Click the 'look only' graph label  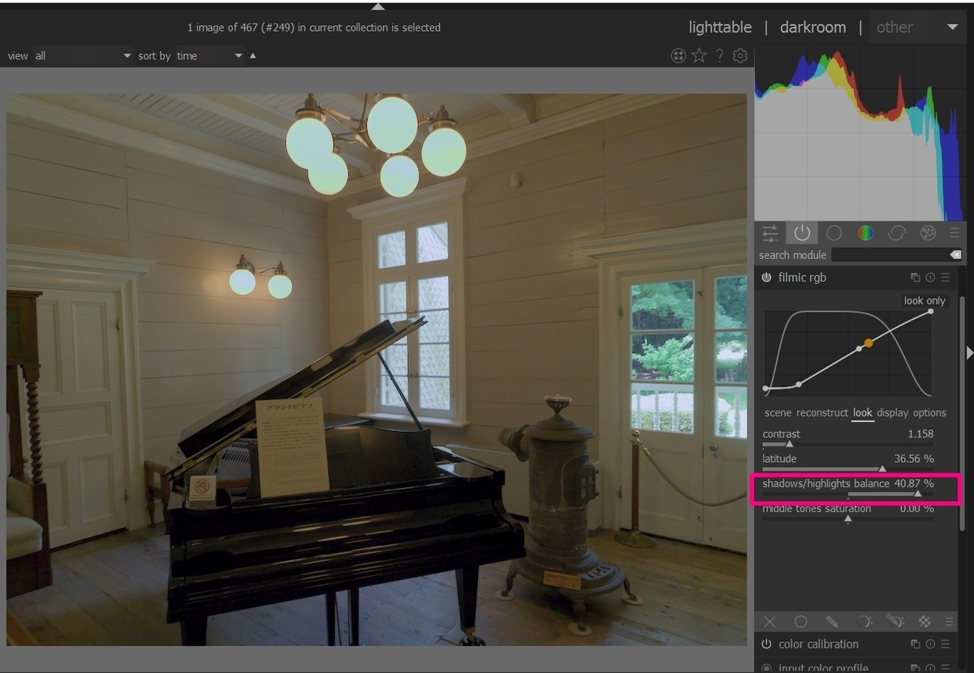[x=924, y=300]
